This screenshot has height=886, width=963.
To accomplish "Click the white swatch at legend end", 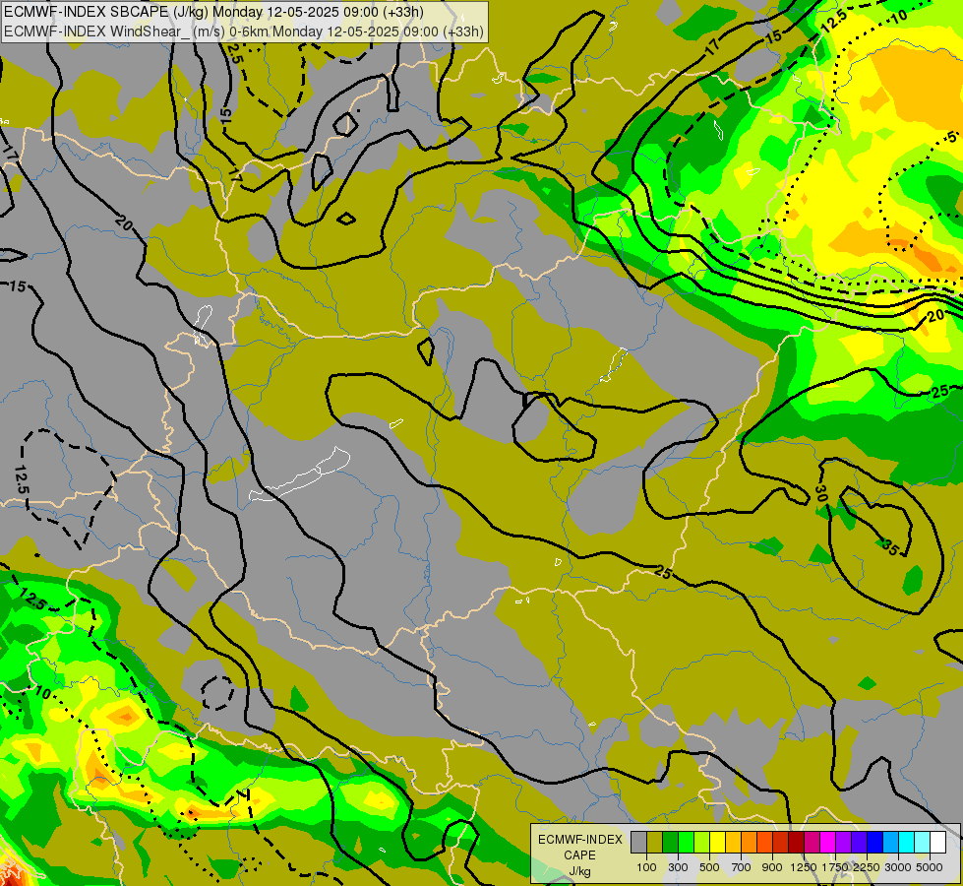I will pyautogui.click(x=937, y=843).
